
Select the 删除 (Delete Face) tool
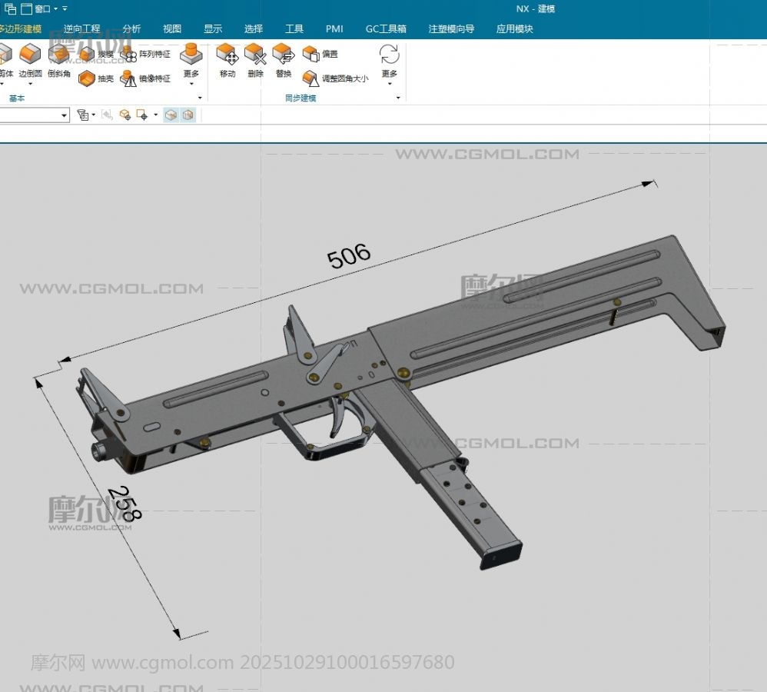pos(255,60)
